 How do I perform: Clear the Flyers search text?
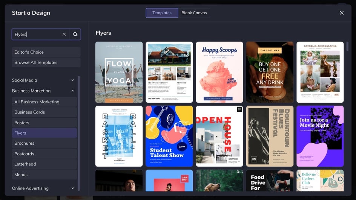[64, 34]
